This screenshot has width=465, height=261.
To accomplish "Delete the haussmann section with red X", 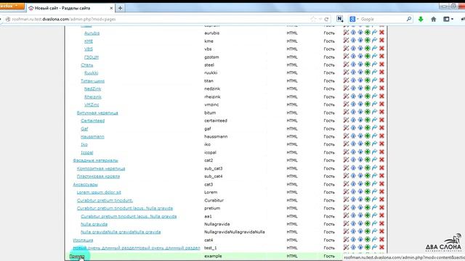I will pyautogui.click(x=381, y=136).
